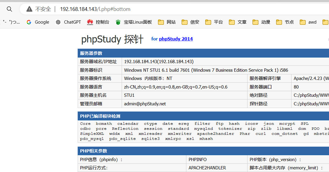Click the 服务器标识 label

91,70
